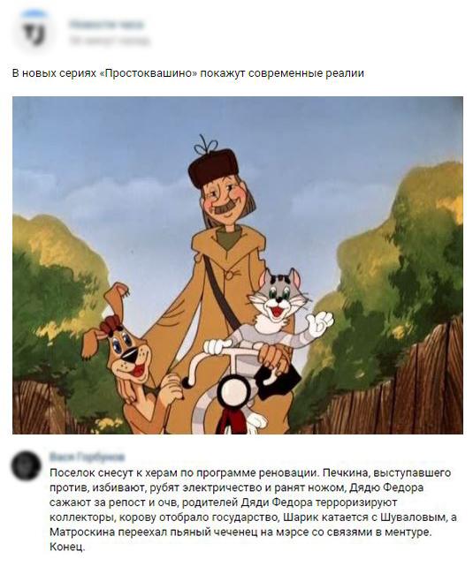473x574 pixels.
Task: Open the blurred community name link
Action: [106, 25]
